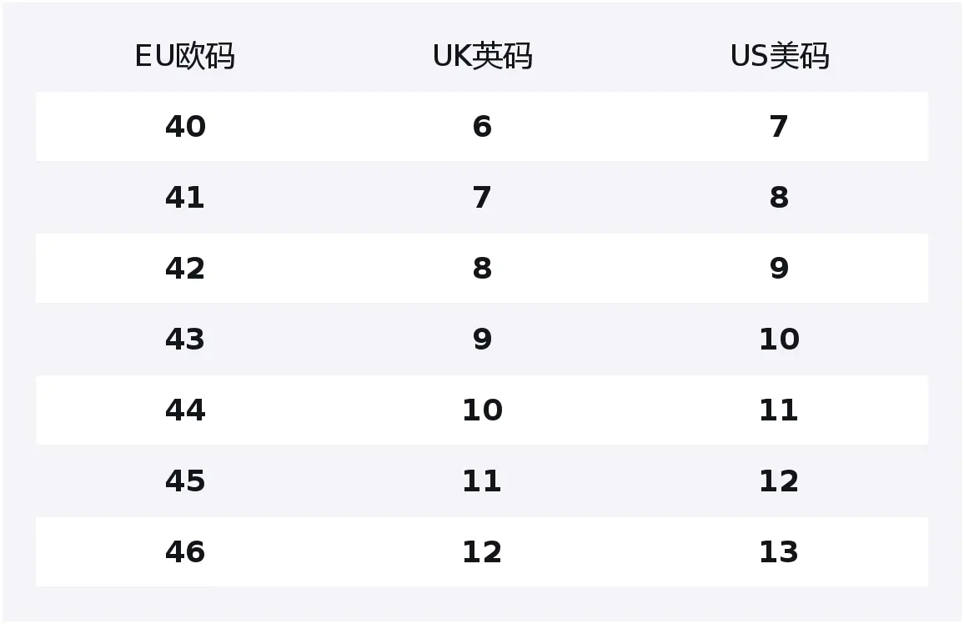Viewport: 964px width, 624px height.
Task: Click US size 10 in EU 43 row
Action: (x=779, y=340)
